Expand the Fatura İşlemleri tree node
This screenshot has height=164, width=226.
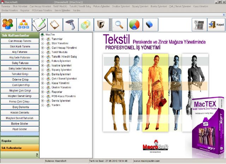tap(42, 61)
